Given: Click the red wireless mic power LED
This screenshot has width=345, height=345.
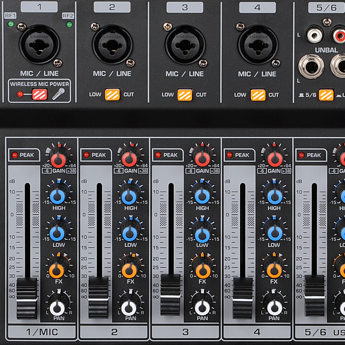Looking at the screenshot, I should (x=20, y=95).
